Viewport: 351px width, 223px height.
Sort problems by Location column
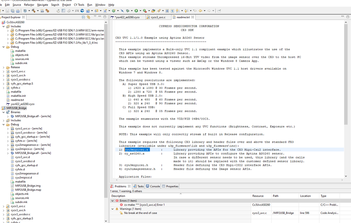pos(309,196)
